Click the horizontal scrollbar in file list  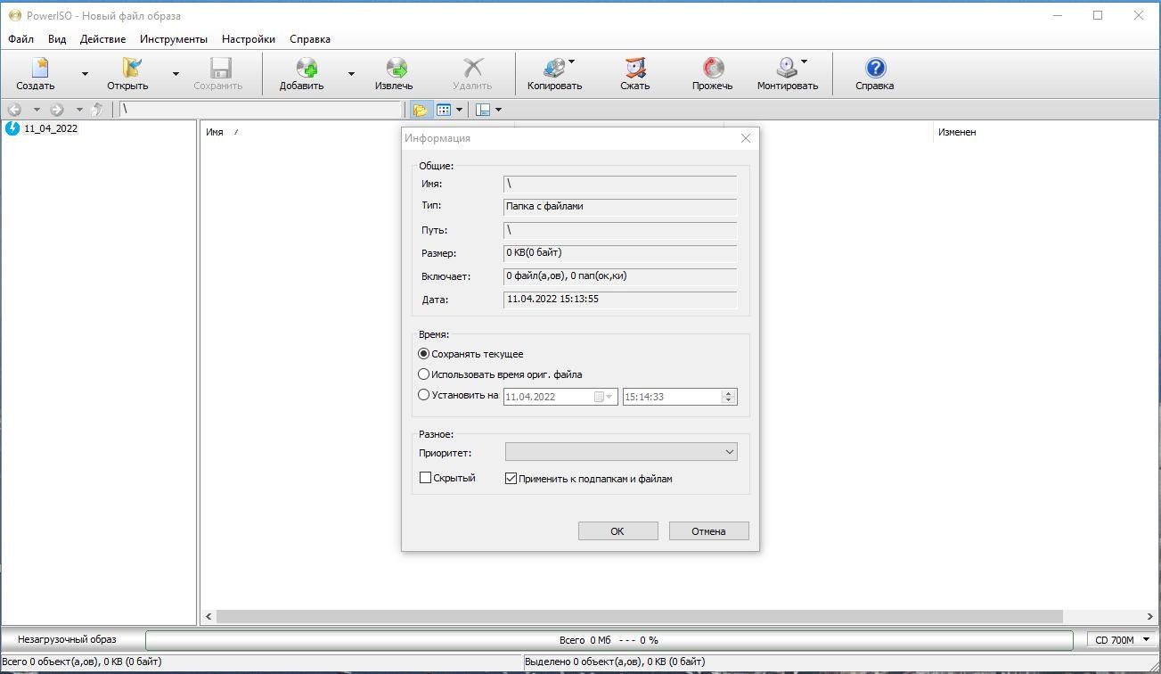click(x=639, y=616)
